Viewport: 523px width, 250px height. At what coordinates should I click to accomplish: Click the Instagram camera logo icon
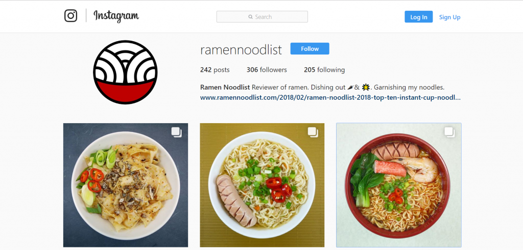pos(70,16)
